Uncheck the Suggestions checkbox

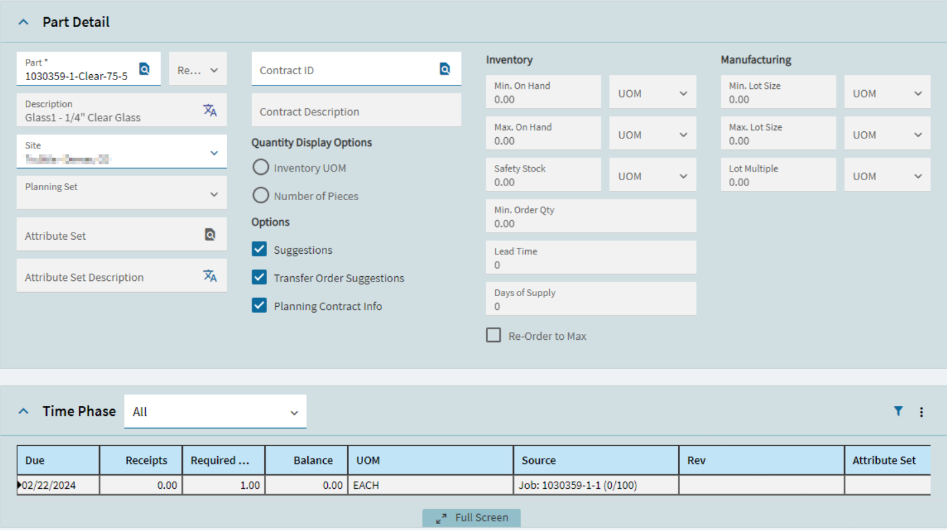(260, 250)
